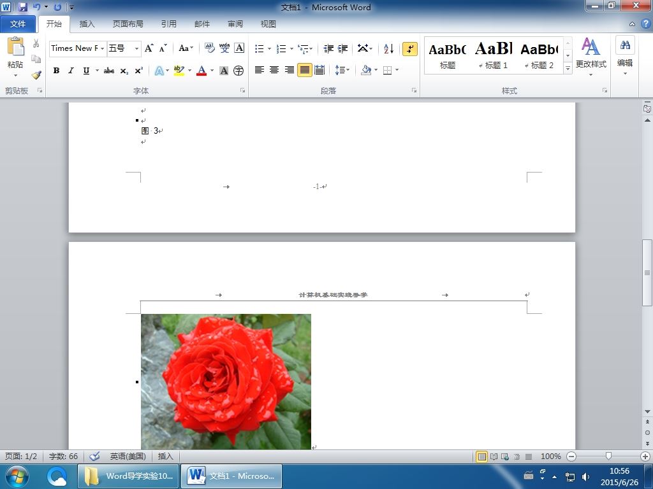Toggle Show/Hide paragraph marks
Image resolution: width=653 pixels, height=489 pixels.
[x=410, y=48]
